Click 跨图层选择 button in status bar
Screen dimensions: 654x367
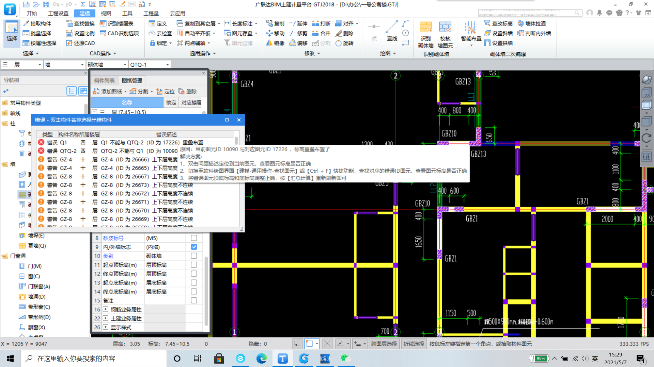pos(384,344)
